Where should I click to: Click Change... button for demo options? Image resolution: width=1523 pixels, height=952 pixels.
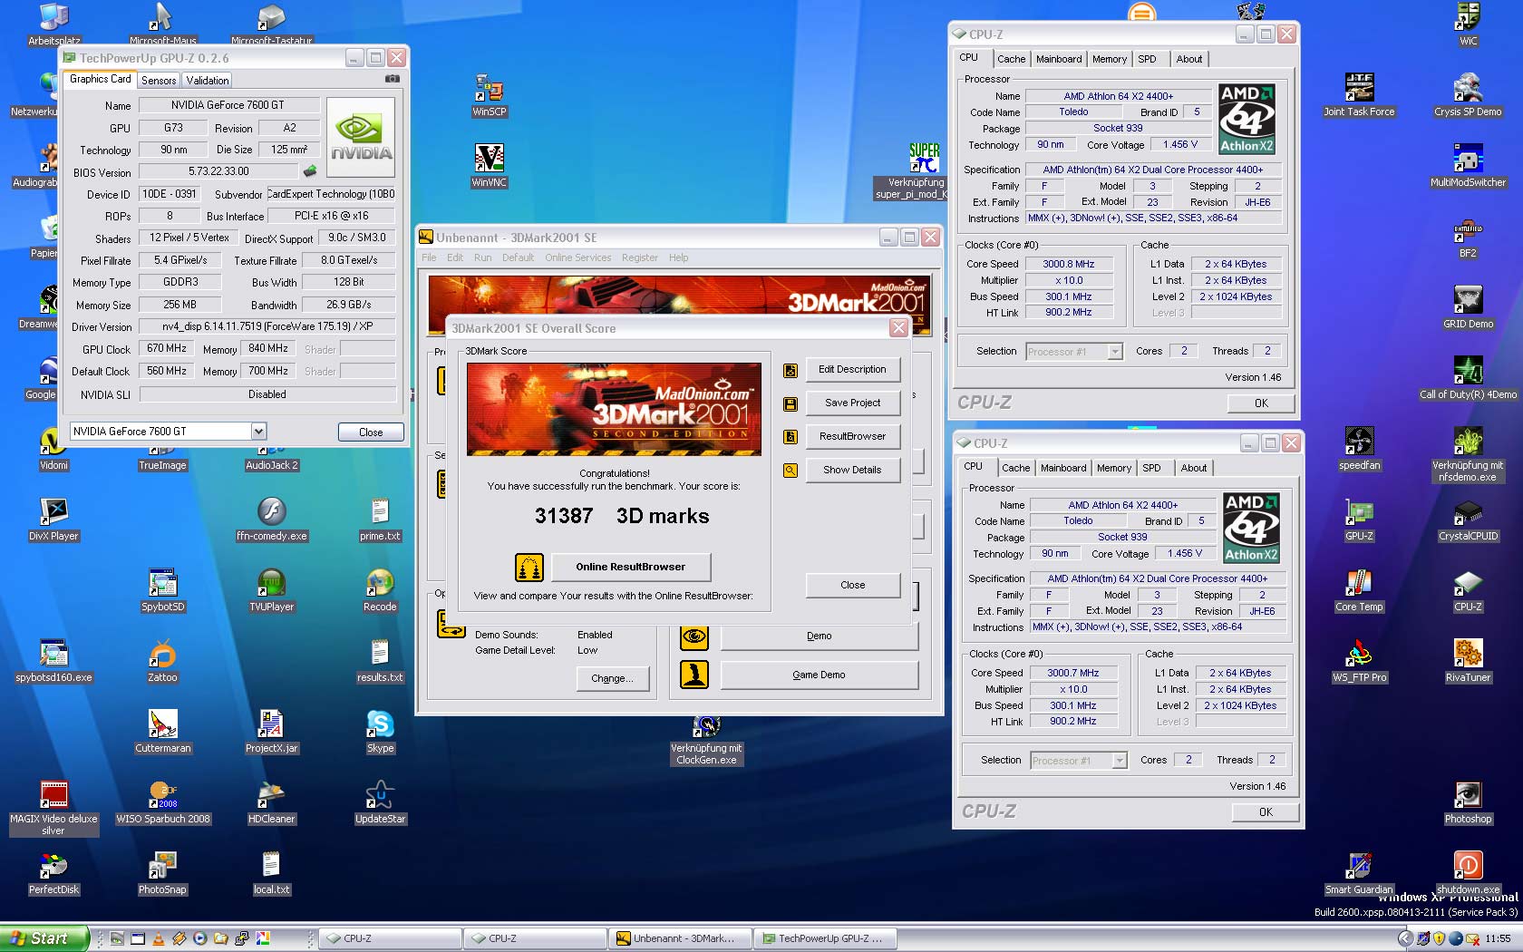click(x=613, y=678)
